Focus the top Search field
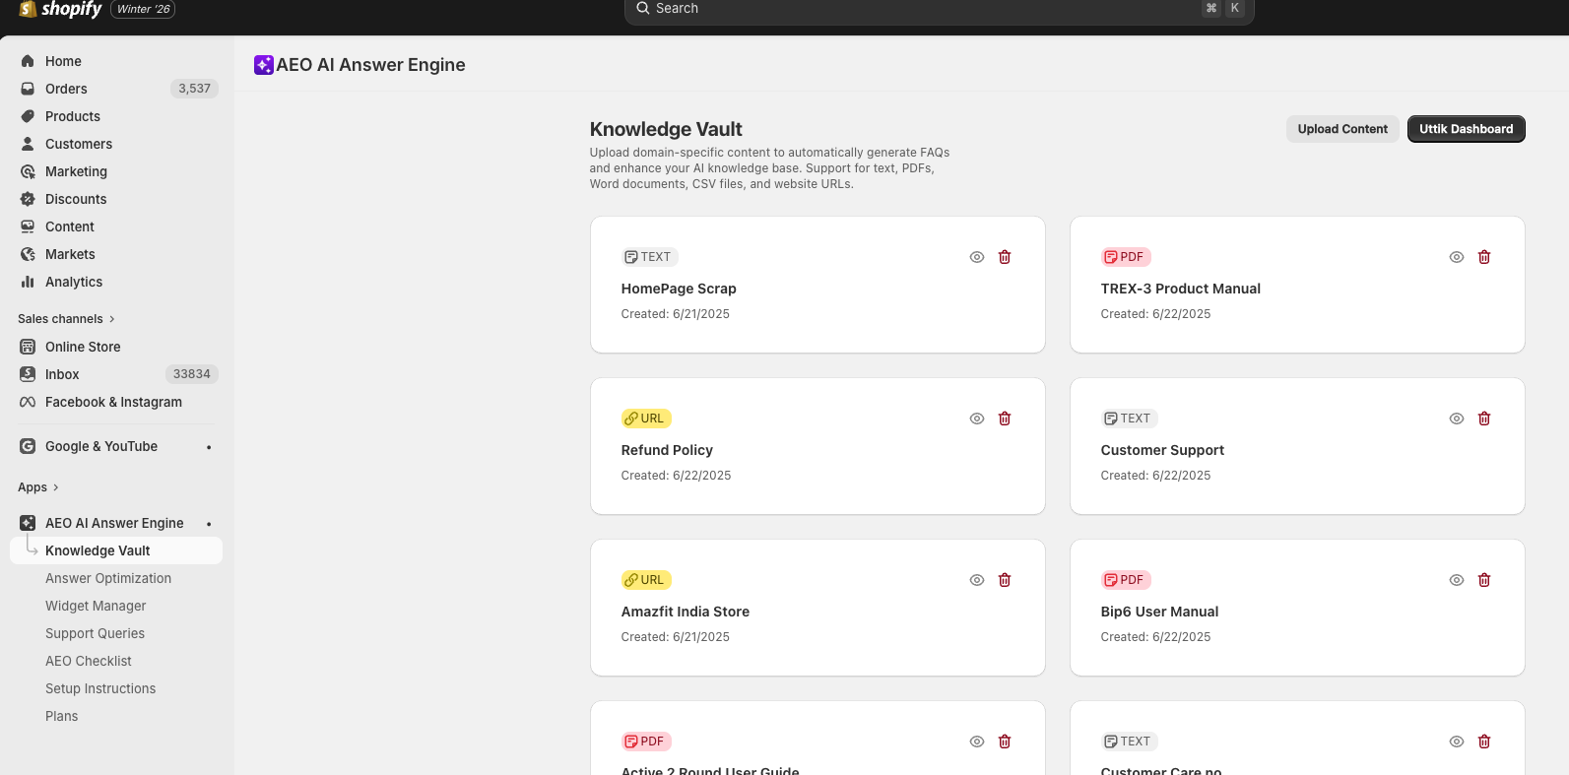This screenshot has width=1569, height=775. [939, 10]
